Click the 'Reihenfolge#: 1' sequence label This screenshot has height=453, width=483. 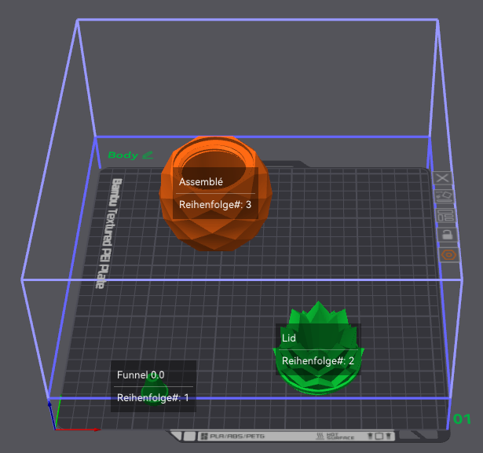click(x=153, y=397)
